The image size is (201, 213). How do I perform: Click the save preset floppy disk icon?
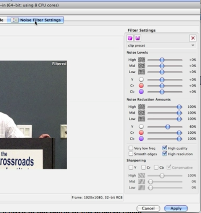coord(138,38)
